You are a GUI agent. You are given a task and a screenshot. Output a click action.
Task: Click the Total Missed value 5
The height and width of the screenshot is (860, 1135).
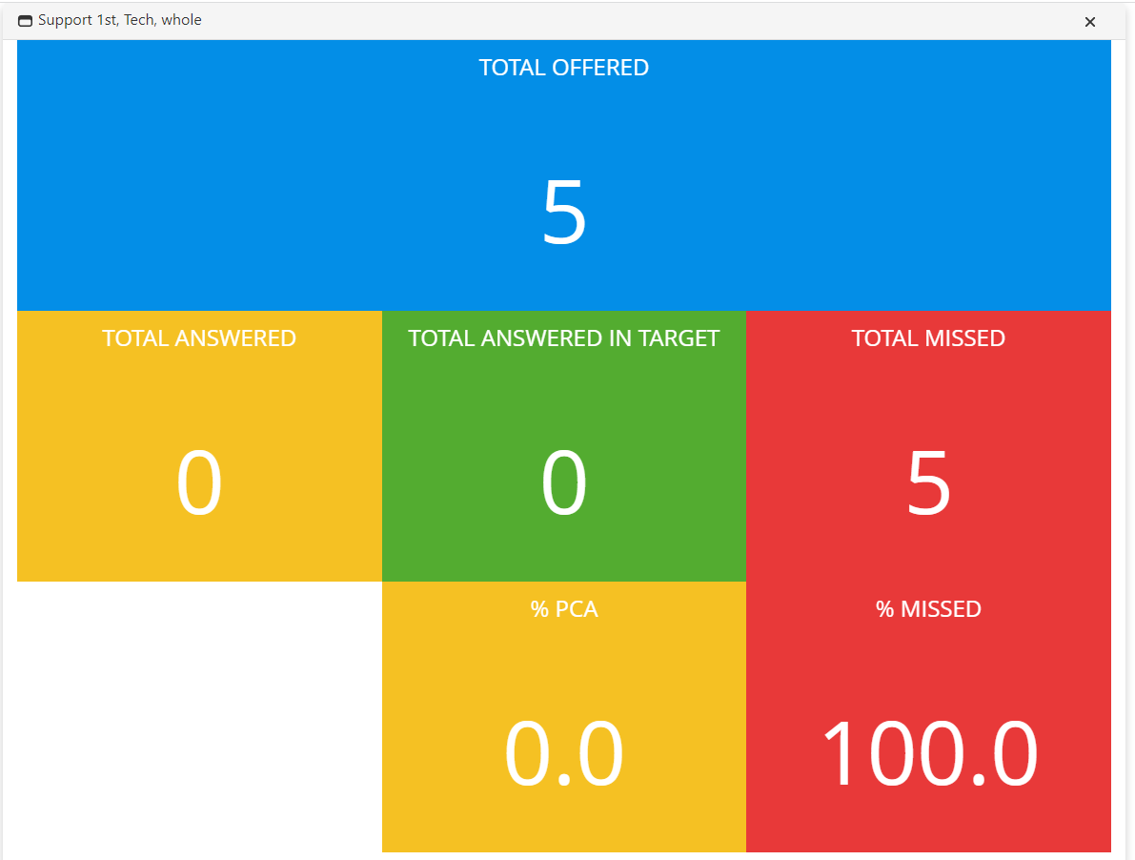(928, 483)
